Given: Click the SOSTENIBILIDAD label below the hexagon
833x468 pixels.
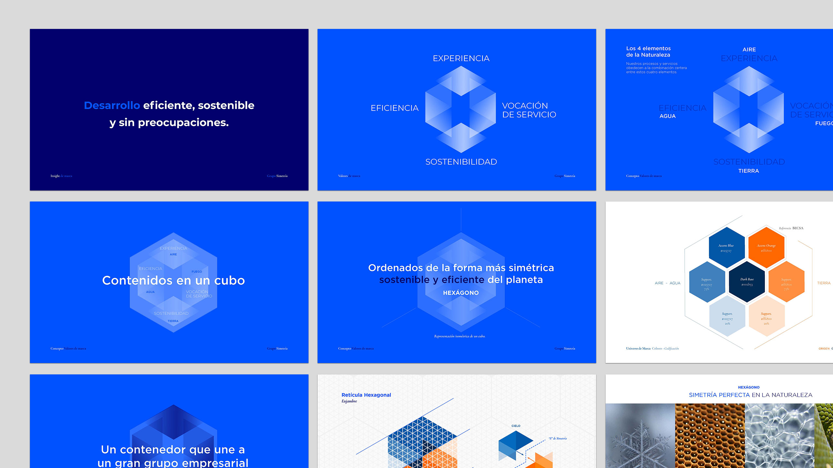Looking at the screenshot, I should click(461, 162).
